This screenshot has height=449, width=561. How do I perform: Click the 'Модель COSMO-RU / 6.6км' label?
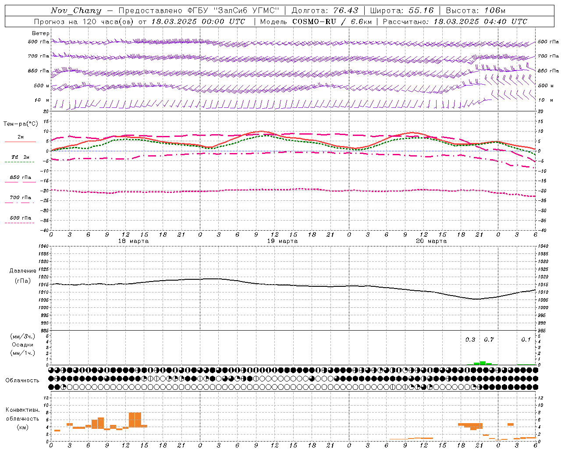(x=316, y=21)
